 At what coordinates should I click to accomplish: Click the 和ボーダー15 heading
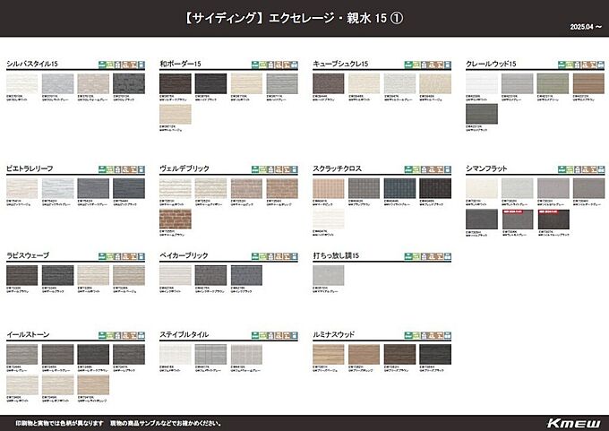coord(180,64)
